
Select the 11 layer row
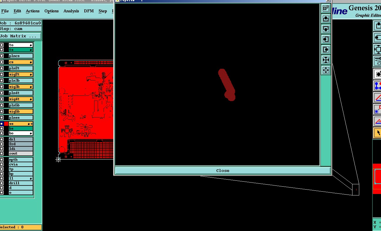(21, 178)
